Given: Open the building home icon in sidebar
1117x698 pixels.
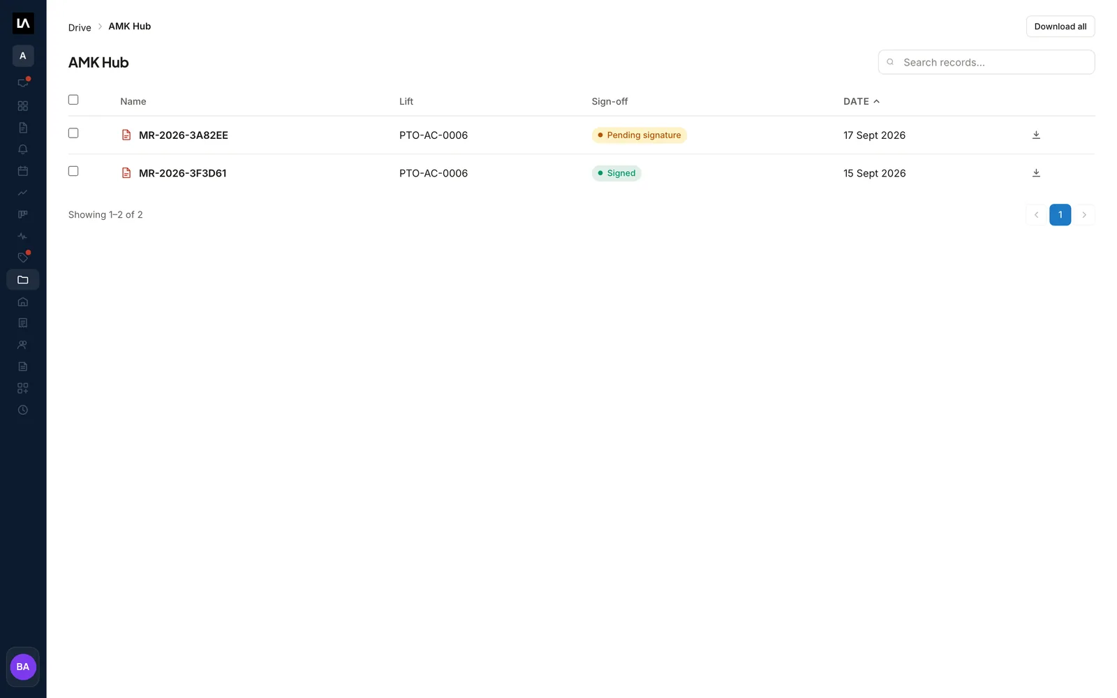Looking at the screenshot, I should click(x=23, y=302).
